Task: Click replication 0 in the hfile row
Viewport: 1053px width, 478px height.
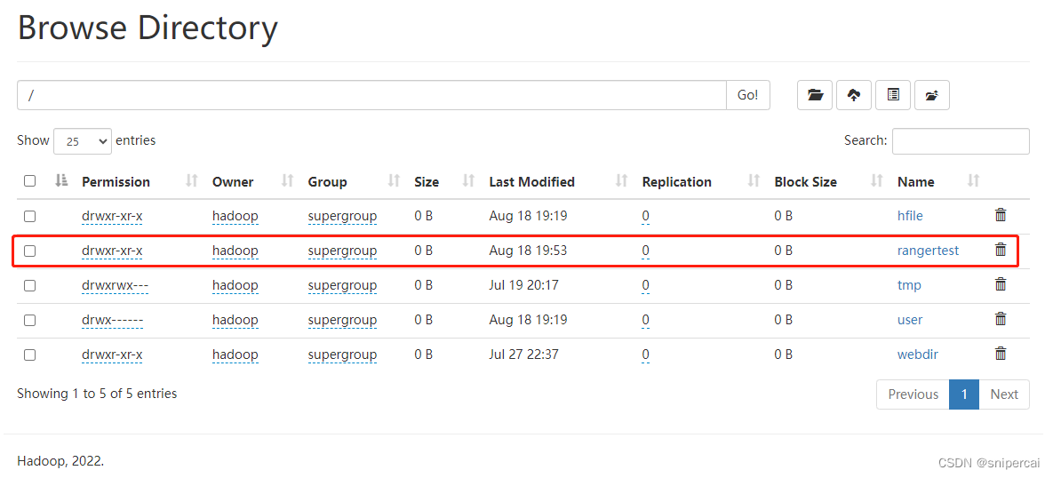Action: coord(645,216)
